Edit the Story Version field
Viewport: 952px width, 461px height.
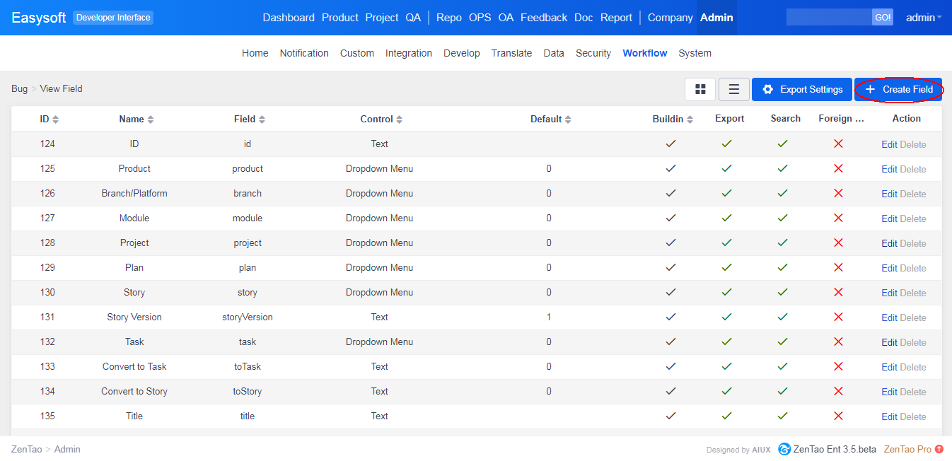tap(888, 317)
